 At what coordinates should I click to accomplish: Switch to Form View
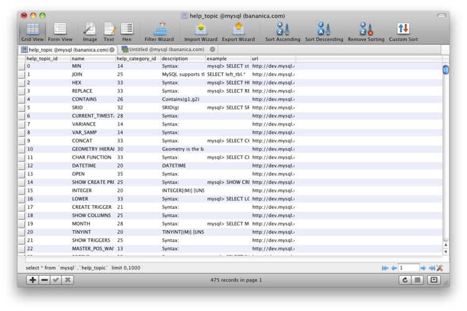pos(60,32)
